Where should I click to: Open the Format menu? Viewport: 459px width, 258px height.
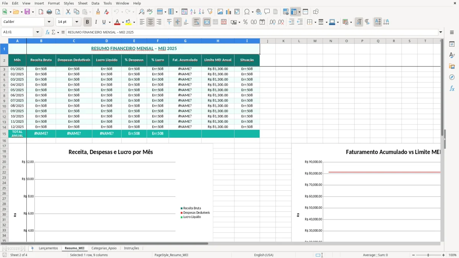click(x=54, y=3)
